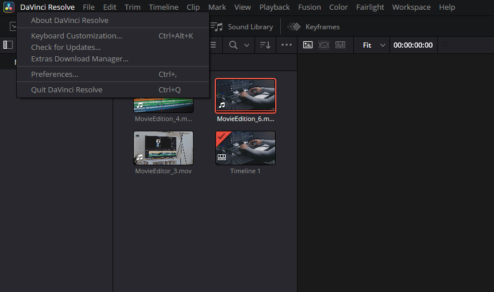This screenshot has width=494, height=292.
Task: Open the media pool sort options
Action: pos(265,45)
